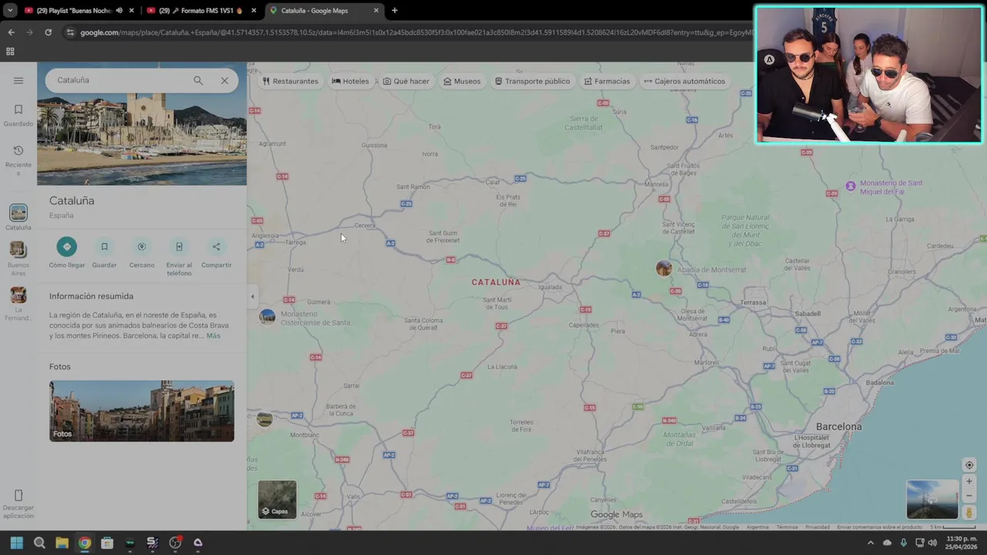Expand summary text with the Más link
The height and width of the screenshot is (555, 987).
tap(214, 336)
